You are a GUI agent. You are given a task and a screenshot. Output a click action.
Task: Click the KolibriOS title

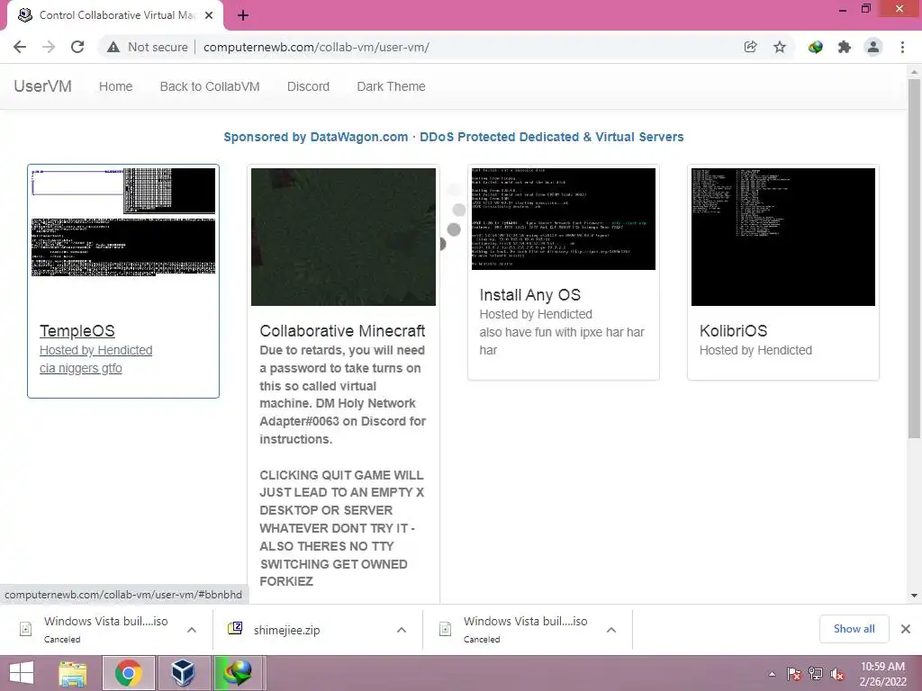[733, 331]
